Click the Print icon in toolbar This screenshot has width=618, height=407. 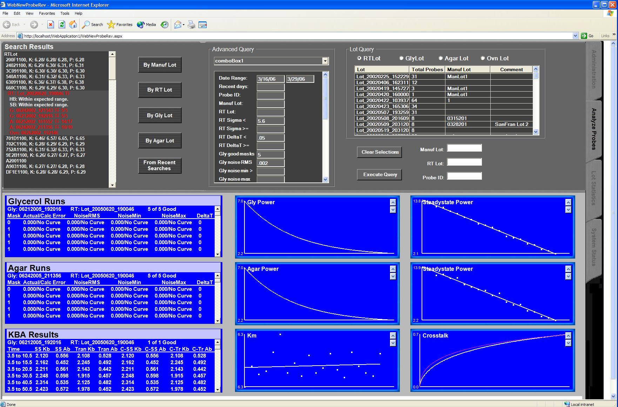click(191, 25)
